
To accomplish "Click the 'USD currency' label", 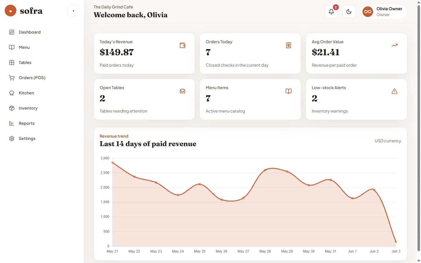I will pyautogui.click(x=388, y=141).
